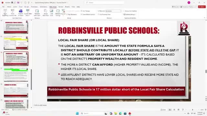Select slide 17 thumbnail with green highlight

click(16, 74)
